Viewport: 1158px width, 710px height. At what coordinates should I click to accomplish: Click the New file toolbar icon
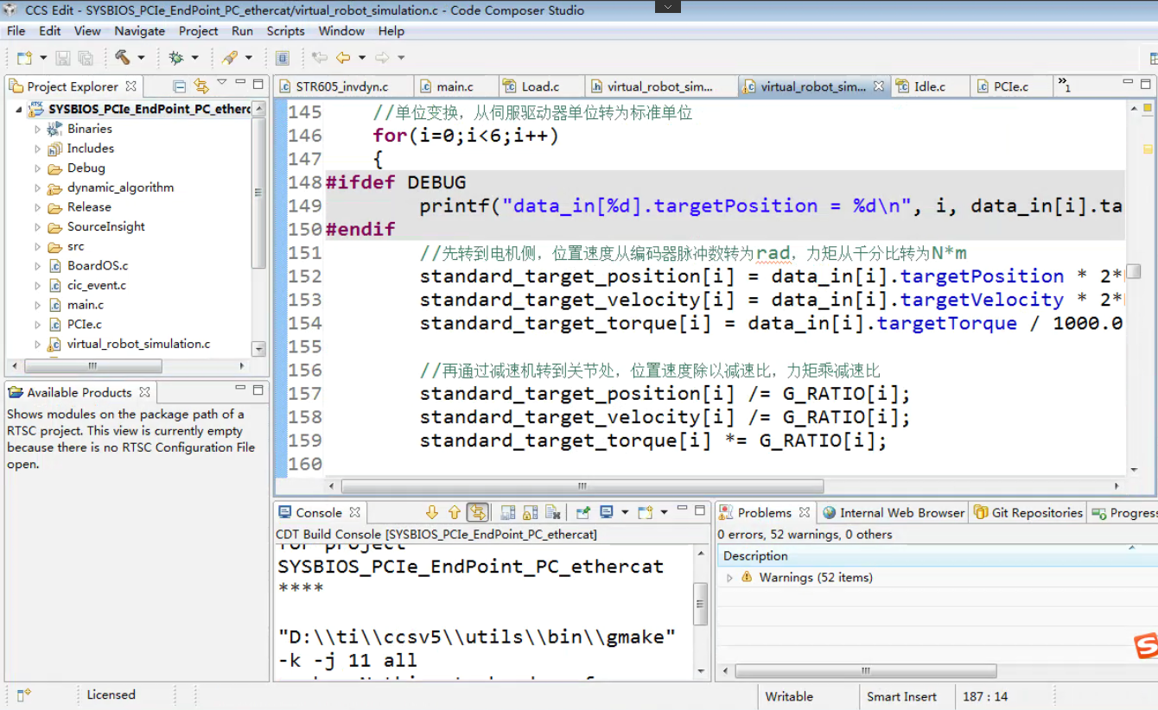[x=23, y=58]
